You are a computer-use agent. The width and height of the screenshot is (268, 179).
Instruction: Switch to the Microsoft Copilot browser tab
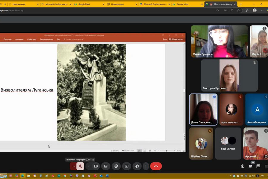[57, 4]
